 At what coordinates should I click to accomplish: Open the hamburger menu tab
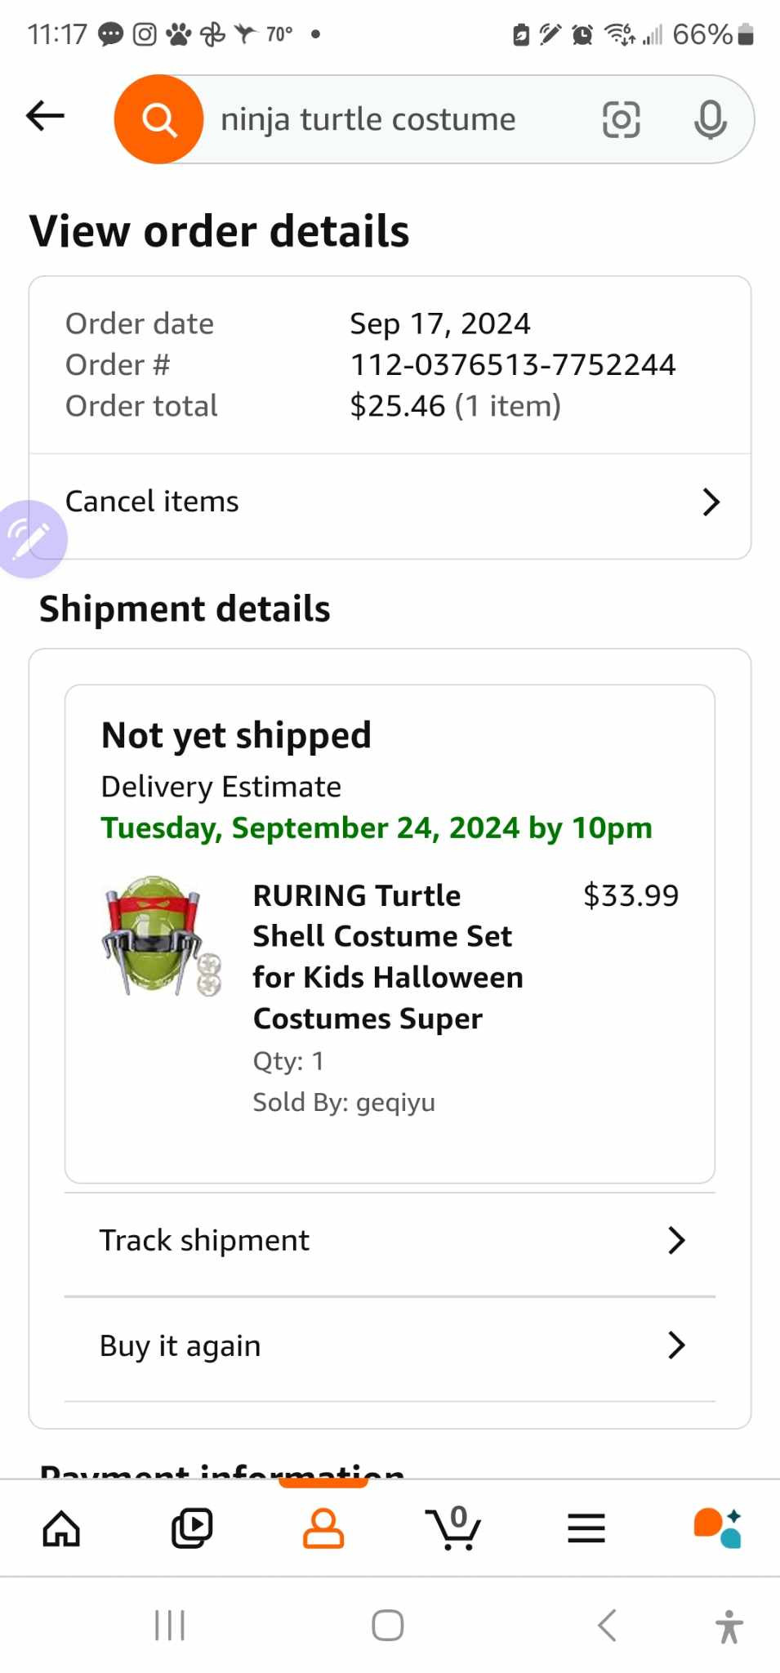[586, 1528]
